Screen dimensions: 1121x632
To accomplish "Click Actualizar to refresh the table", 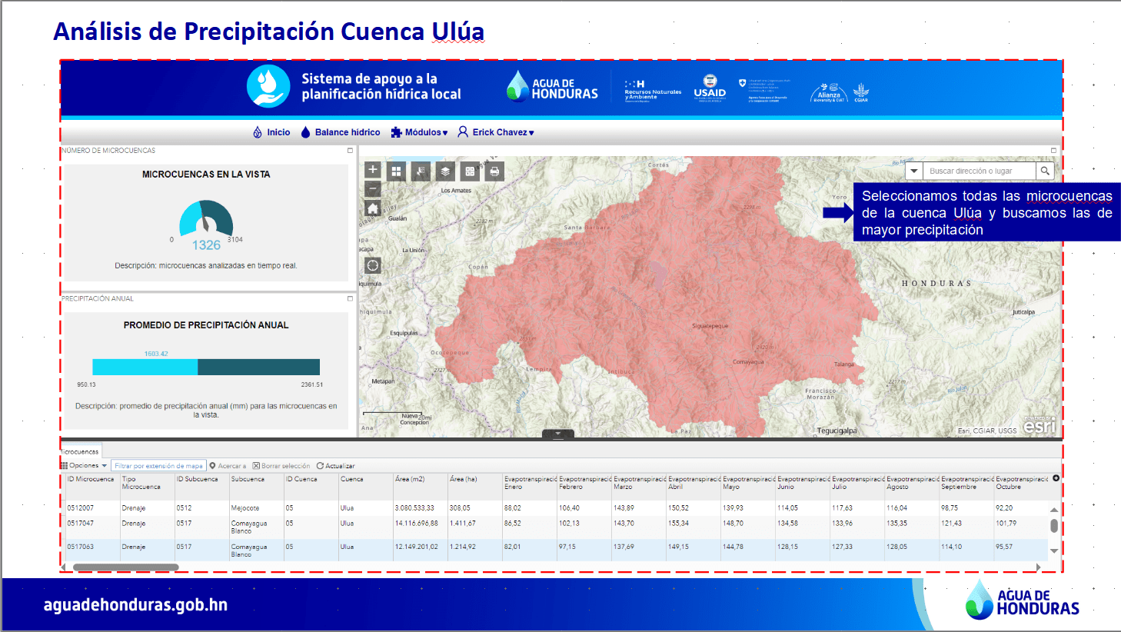I will [335, 466].
